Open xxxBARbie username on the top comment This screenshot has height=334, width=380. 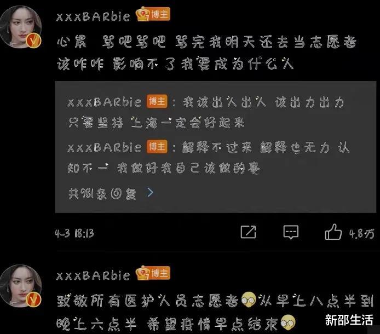pos(93,16)
